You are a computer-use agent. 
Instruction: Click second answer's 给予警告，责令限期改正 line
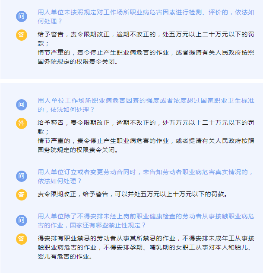(x=73, y=123)
